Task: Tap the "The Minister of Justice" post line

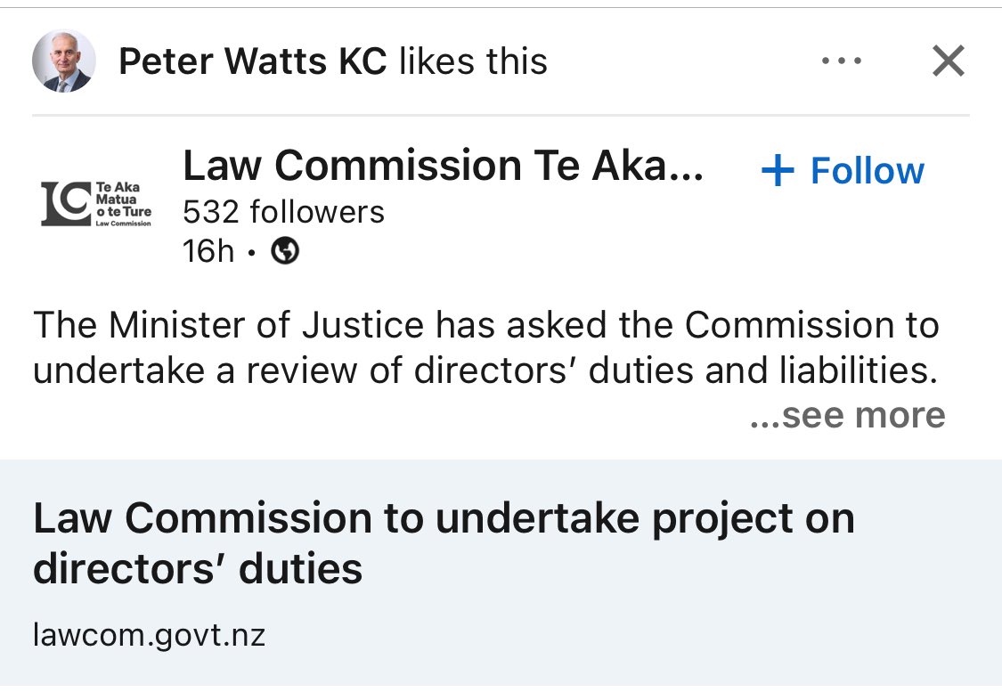Action: click(x=485, y=325)
